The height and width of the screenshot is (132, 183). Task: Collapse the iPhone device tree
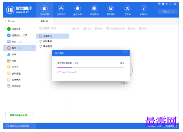pos(6,21)
